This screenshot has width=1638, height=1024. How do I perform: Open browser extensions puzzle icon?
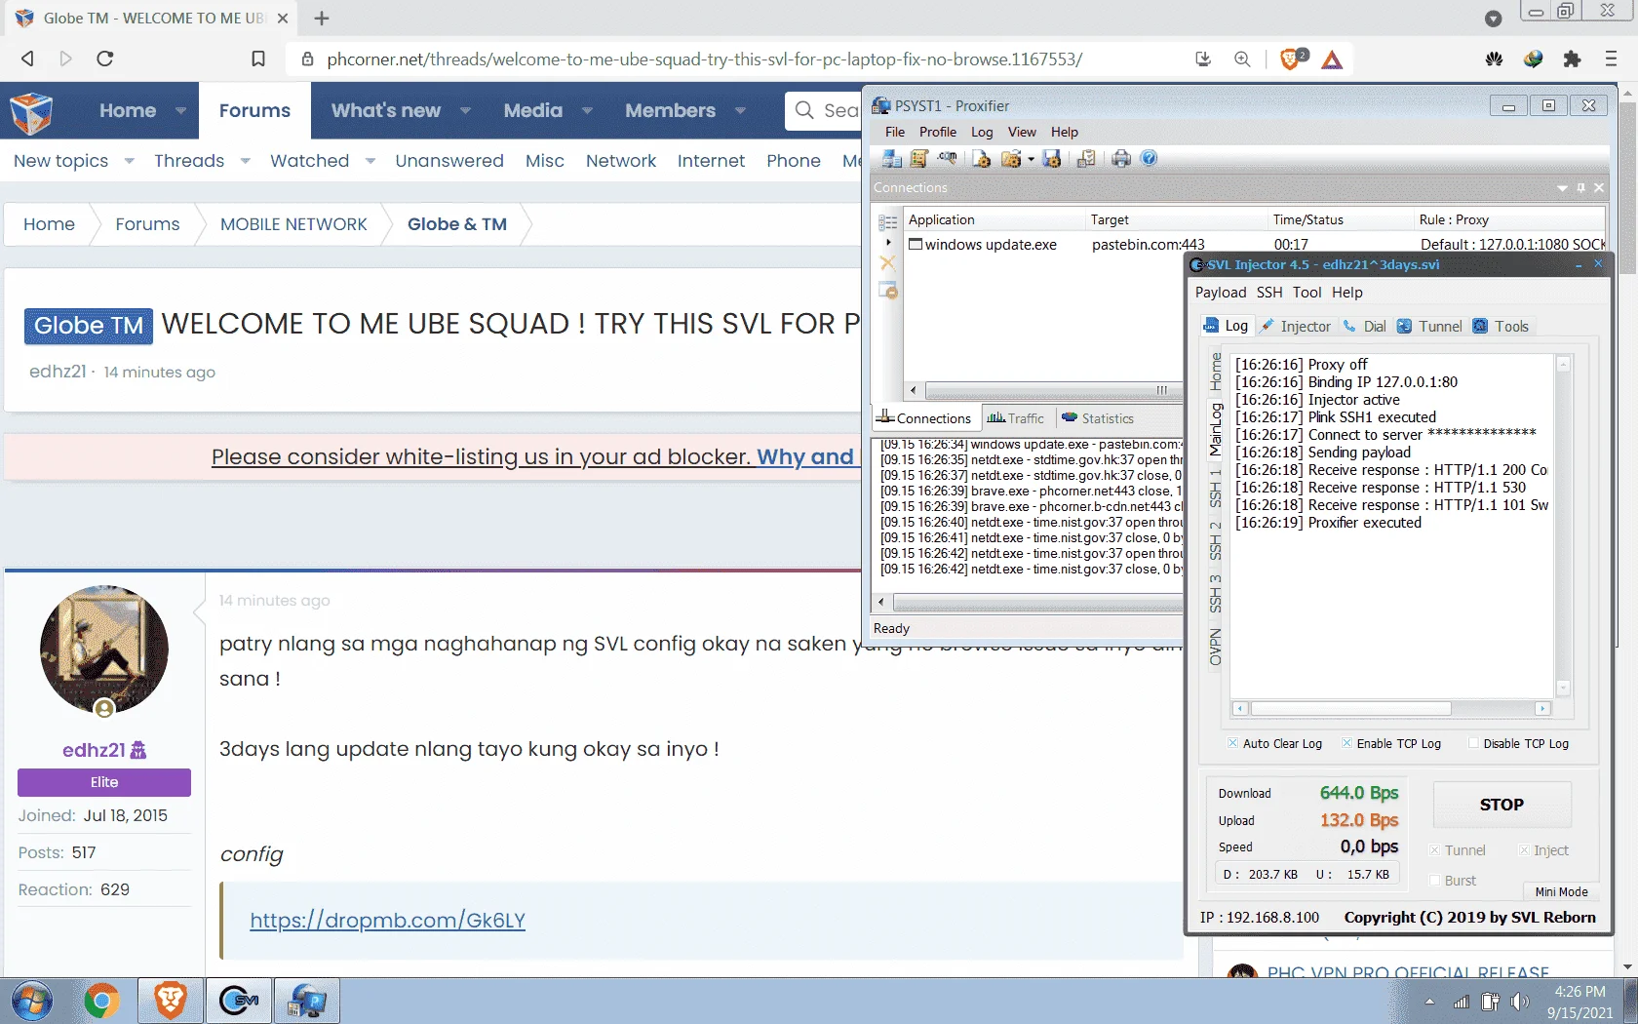tap(1572, 59)
